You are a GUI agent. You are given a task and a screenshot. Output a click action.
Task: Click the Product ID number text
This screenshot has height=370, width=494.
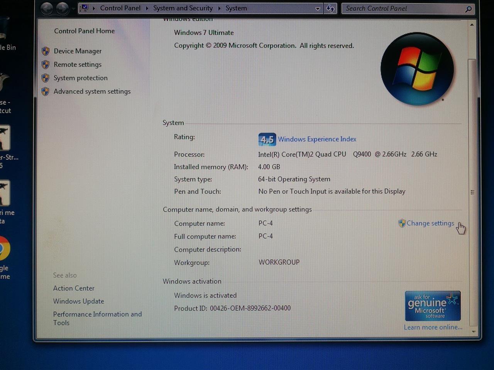coord(250,308)
